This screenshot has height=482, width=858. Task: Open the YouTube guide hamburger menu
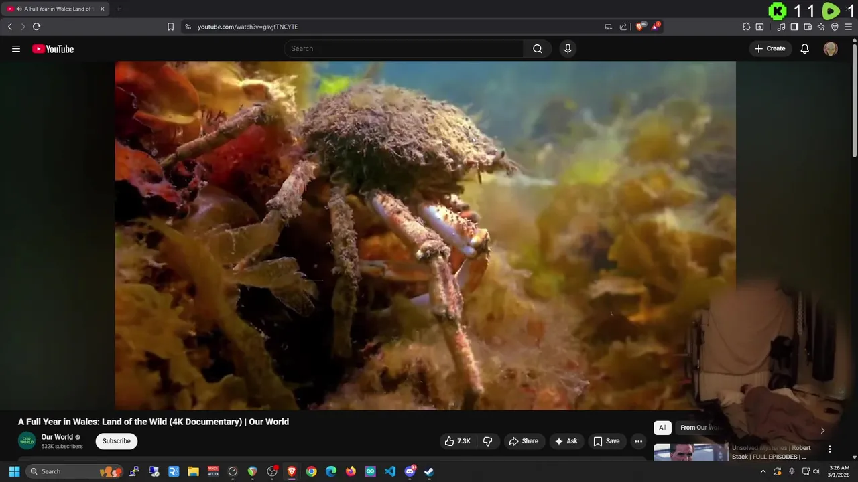coord(16,48)
